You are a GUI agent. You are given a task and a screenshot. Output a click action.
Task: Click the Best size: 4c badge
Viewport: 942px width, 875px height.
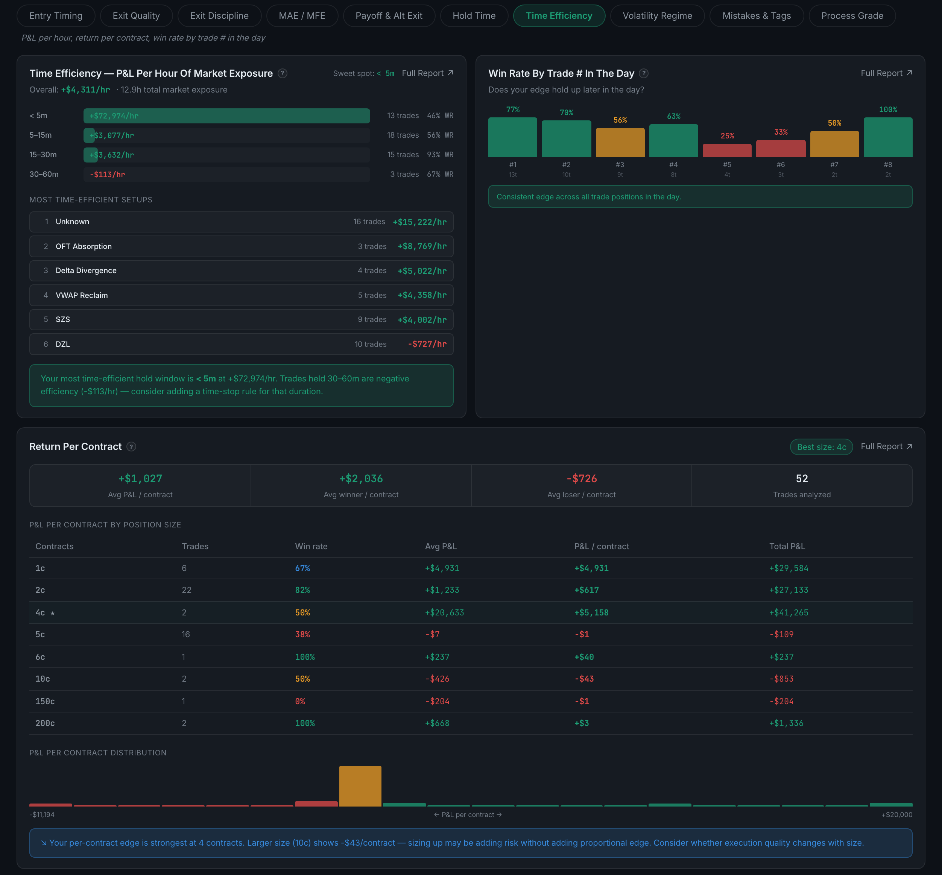point(821,447)
